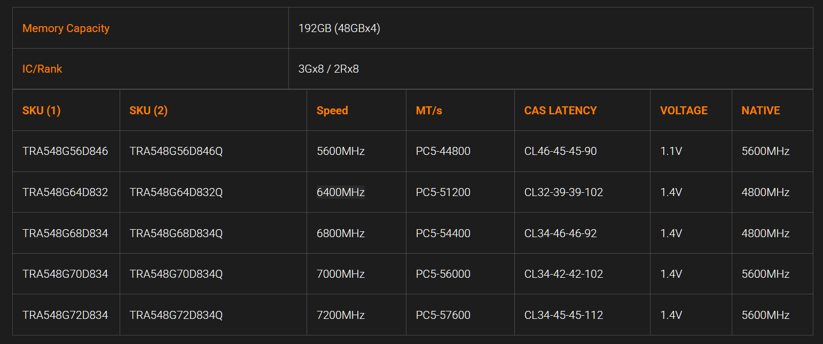Click the PC5-57600 cell
823x344 pixels.
pyautogui.click(x=443, y=315)
